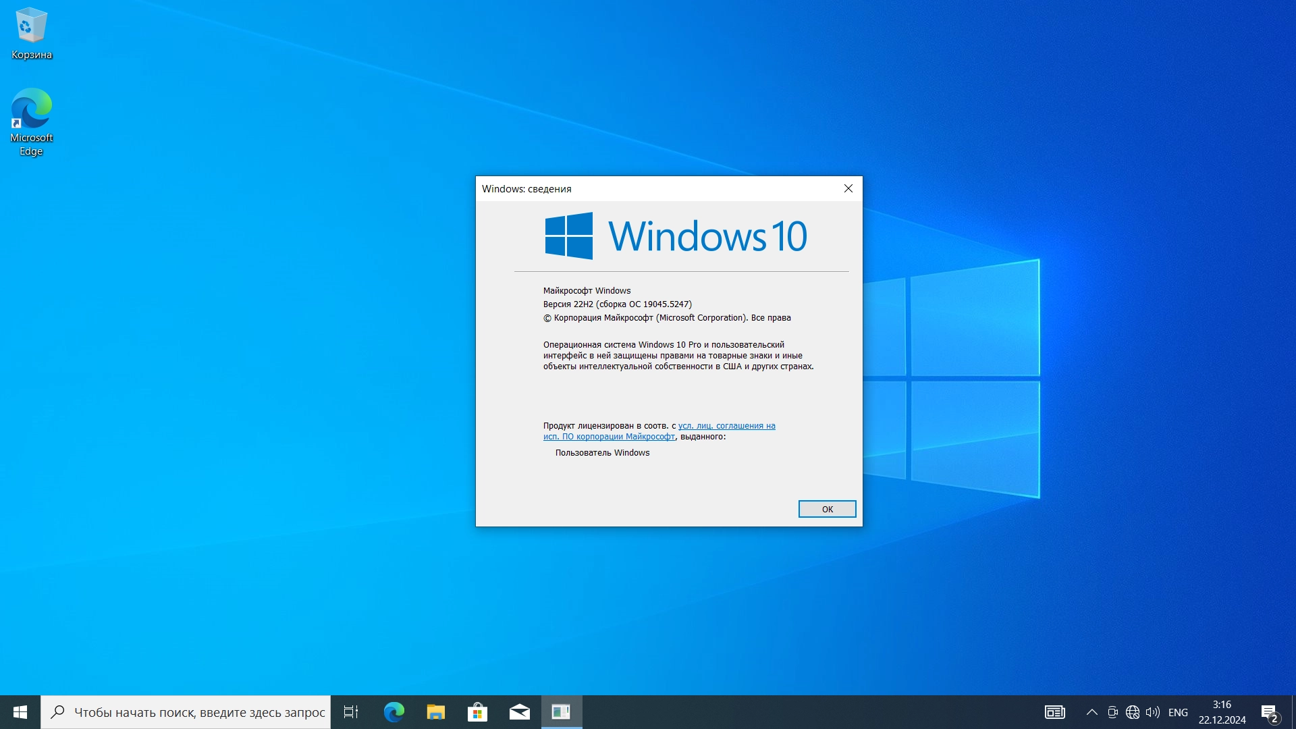Open the Windows Start menu

pos(20,712)
